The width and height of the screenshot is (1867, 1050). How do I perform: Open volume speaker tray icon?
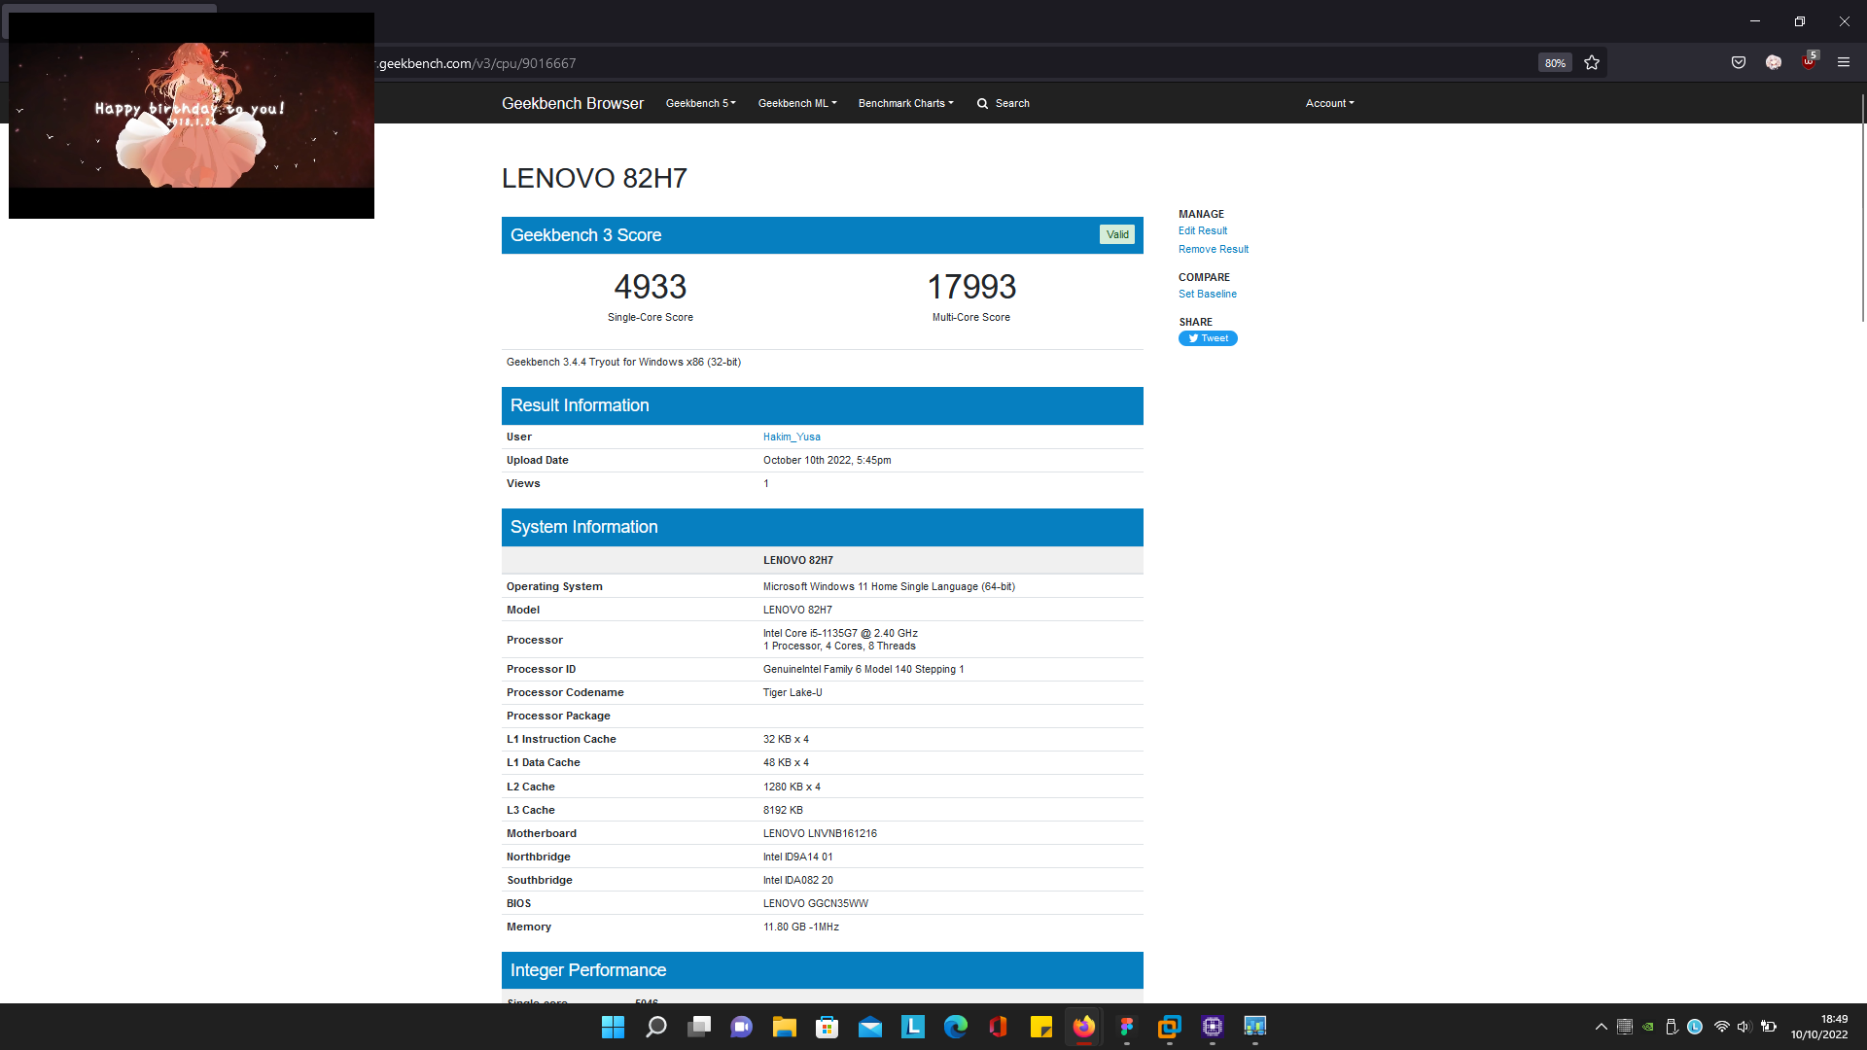(x=1744, y=1027)
